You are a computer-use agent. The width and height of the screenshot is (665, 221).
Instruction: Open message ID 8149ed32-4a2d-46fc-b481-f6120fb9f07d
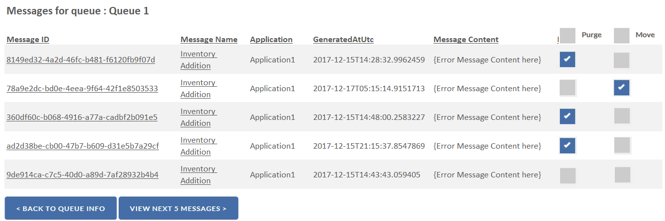point(81,60)
